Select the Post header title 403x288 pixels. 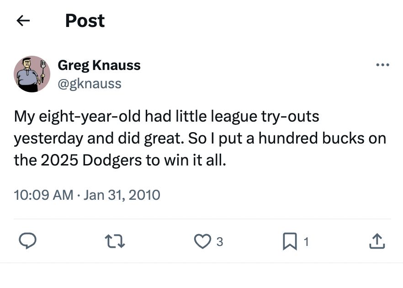(85, 20)
